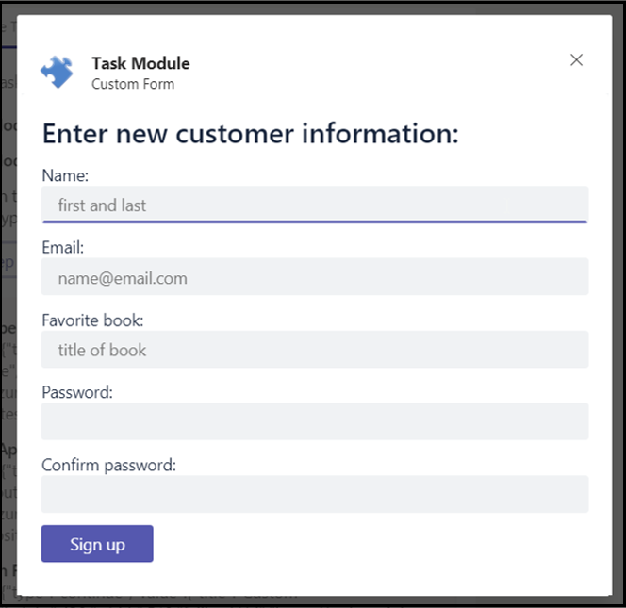
Task: Submit the form with Sign up
Action: (97, 544)
